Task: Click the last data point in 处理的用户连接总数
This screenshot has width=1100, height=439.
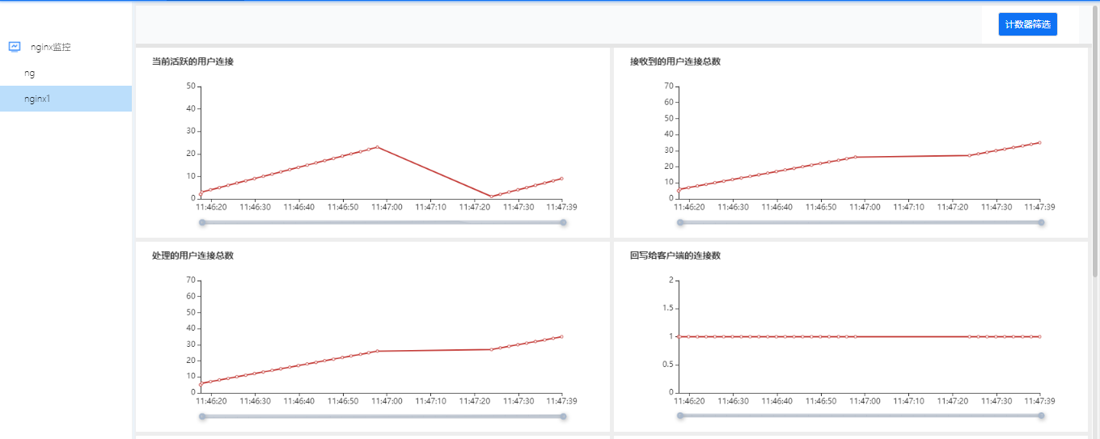Action: point(561,336)
